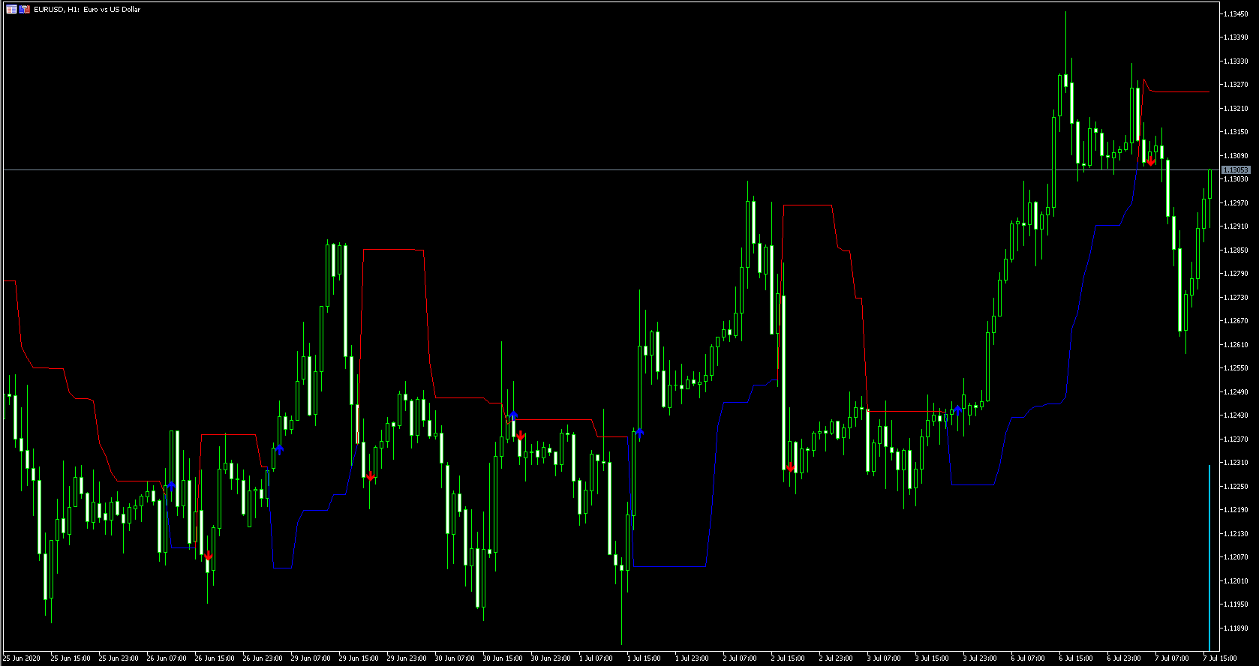Image resolution: width=1259 pixels, height=666 pixels.
Task: Select the 1.12190 price level label
Action: (x=1236, y=510)
